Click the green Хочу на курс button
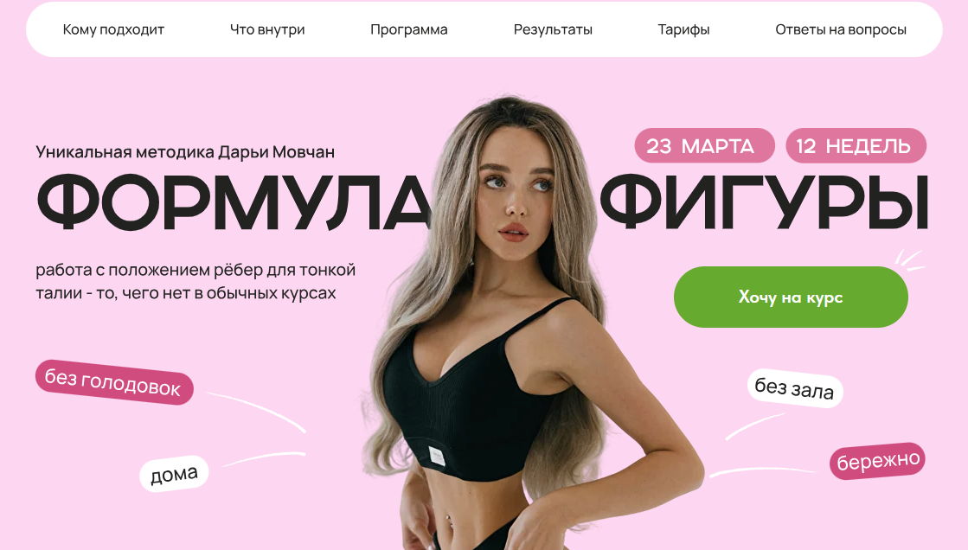Screen dimensions: 968x550 coord(791,297)
